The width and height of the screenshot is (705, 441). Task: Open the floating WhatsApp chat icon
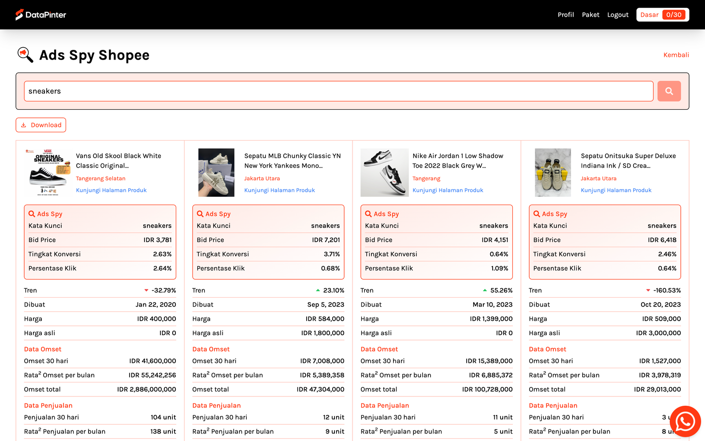[x=685, y=421]
